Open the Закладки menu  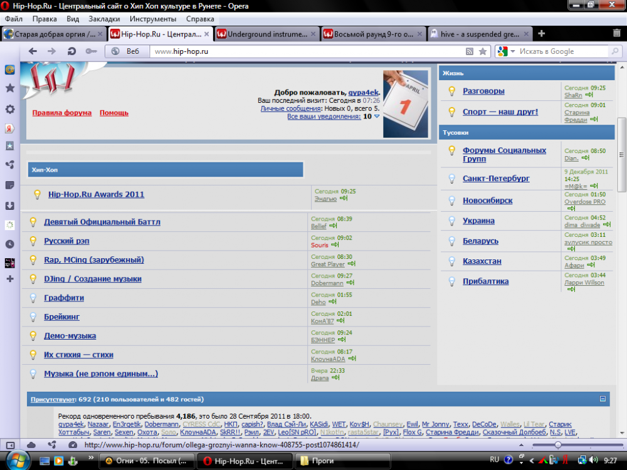click(x=104, y=19)
